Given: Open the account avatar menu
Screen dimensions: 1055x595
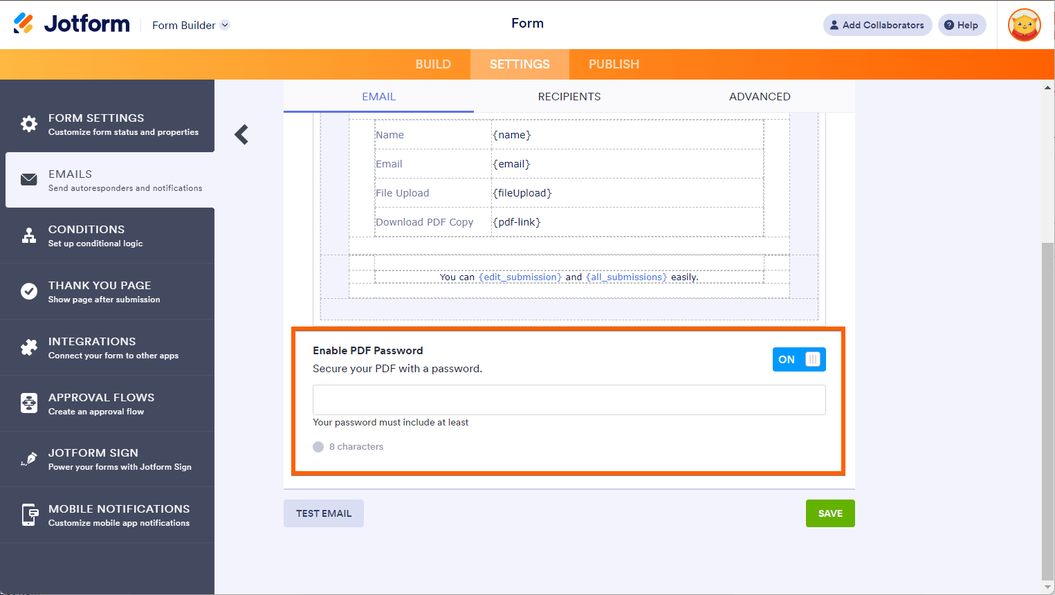Looking at the screenshot, I should coord(1024,24).
